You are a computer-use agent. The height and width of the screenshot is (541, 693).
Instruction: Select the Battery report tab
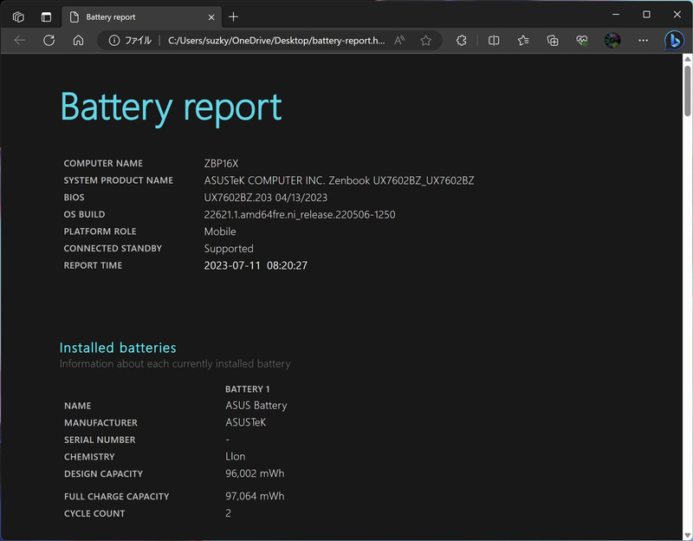click(x=130, y=16)
